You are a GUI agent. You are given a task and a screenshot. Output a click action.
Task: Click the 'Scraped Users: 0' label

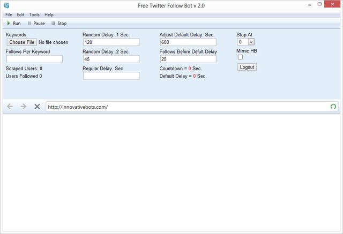coord(24,69)
